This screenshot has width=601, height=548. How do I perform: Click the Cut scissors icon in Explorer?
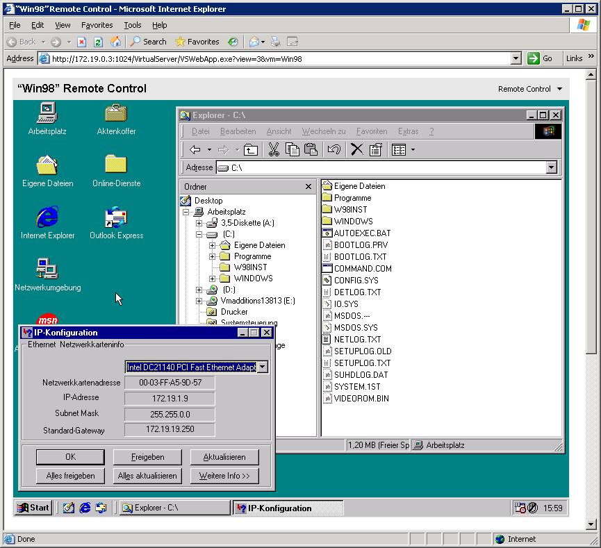274,150
